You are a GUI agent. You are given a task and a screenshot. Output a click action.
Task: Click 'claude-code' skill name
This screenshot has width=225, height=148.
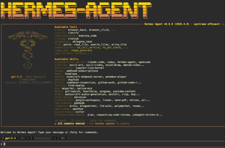[96, 62]
